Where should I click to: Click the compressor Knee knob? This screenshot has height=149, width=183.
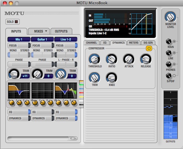[111, 77]
